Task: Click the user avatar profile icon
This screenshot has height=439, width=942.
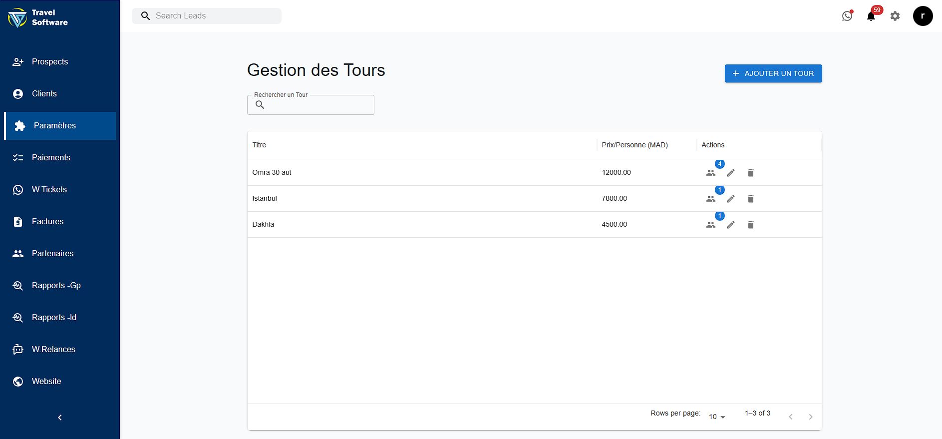Action: 923,16
